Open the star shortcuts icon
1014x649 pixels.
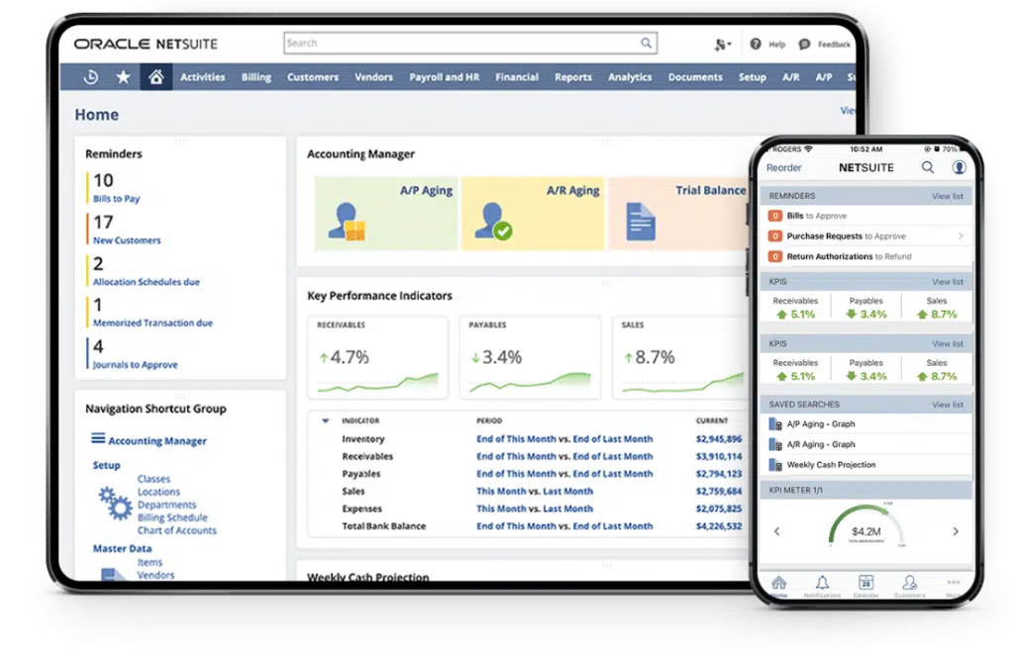coord(123,75)
